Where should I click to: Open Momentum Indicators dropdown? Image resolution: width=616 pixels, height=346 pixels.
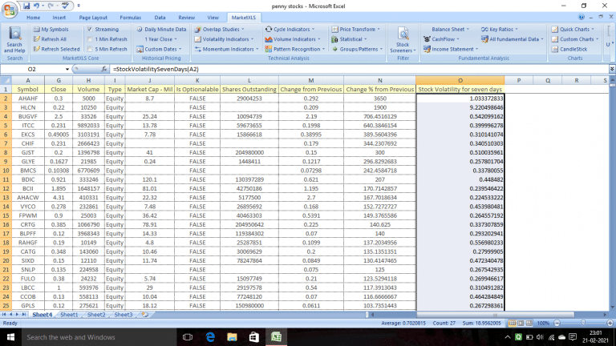(x=227, y=49)
